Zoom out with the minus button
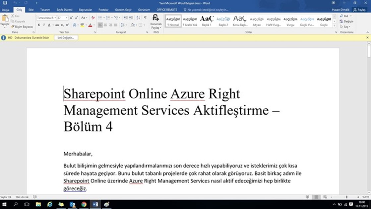 coord(331,197)
